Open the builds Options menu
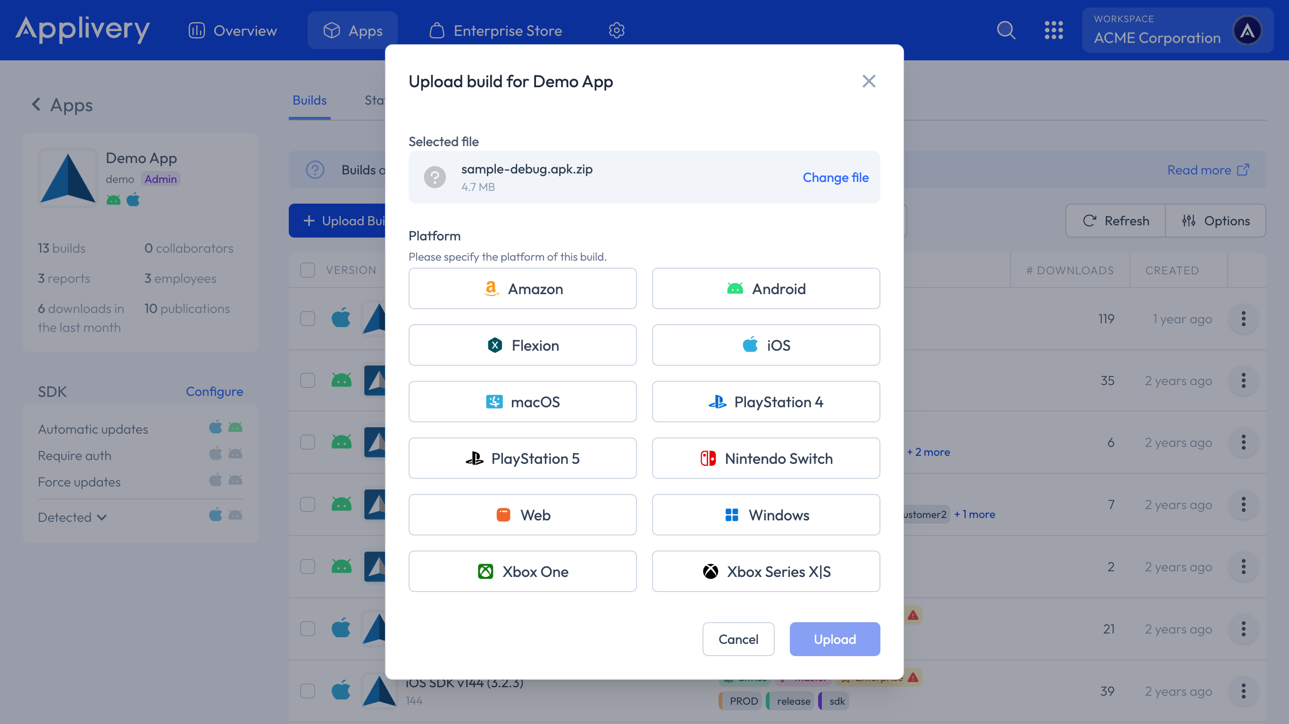 1215,221
